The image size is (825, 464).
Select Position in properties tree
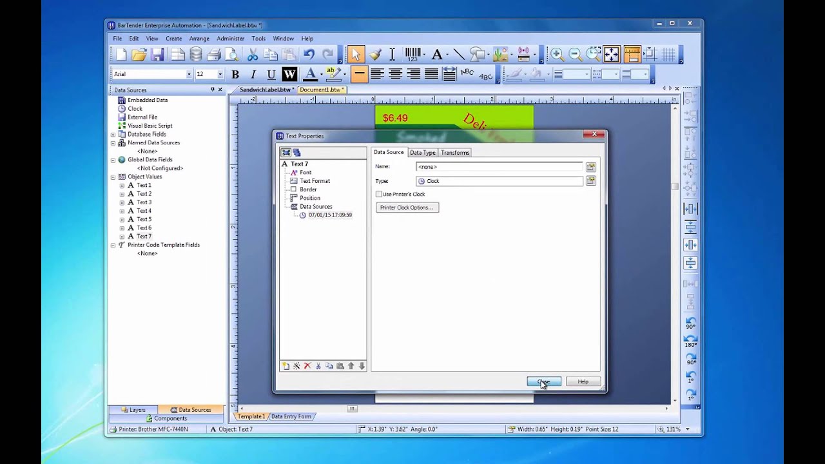tap(309, 198)
